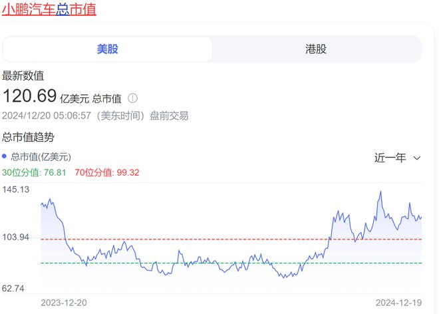Click the 145.13 y-axis maximum label
Screen dimensions: 439x314
pos(17,190)
